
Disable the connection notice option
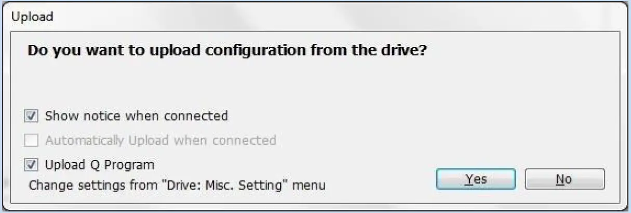click(x=32, y=116)
